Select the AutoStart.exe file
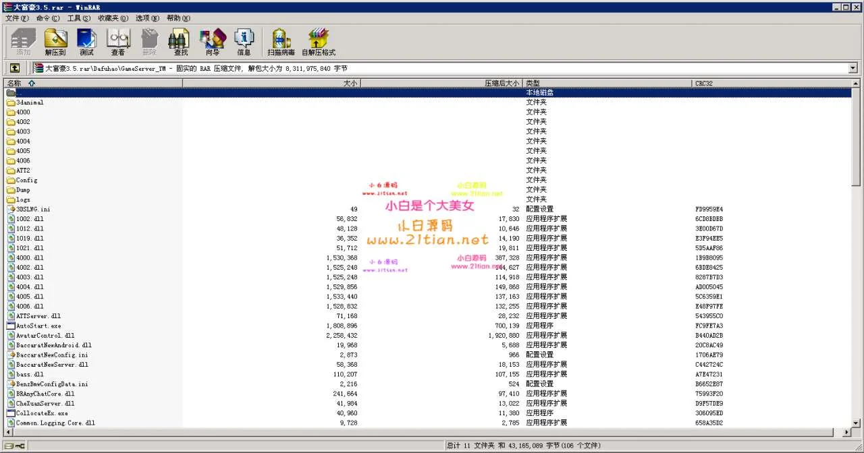This screenshot has width=864, height=453. [x=38, y=326]
